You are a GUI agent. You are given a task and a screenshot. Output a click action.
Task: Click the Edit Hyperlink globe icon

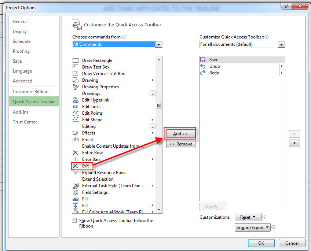[76, 100]
